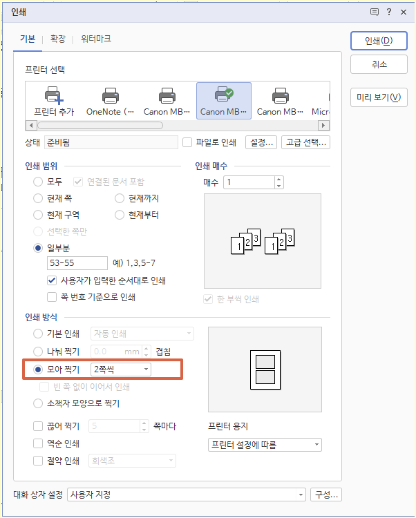The height and width of the screenshot is (518, 416).
Task: Click printer list scroll left arrow
Action: coord(31,126)
